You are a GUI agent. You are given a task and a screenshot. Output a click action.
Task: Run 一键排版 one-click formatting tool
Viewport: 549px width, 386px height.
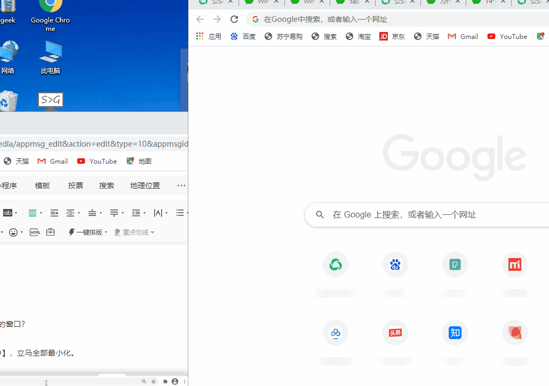pos(85,232)
